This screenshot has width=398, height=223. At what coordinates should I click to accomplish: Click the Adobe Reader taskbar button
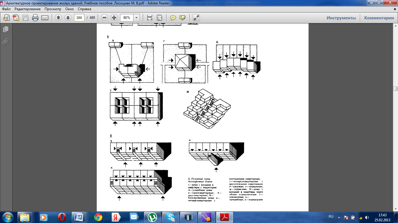click(225, 217)
